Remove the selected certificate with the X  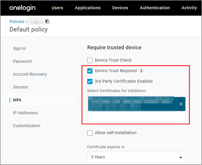181,104
